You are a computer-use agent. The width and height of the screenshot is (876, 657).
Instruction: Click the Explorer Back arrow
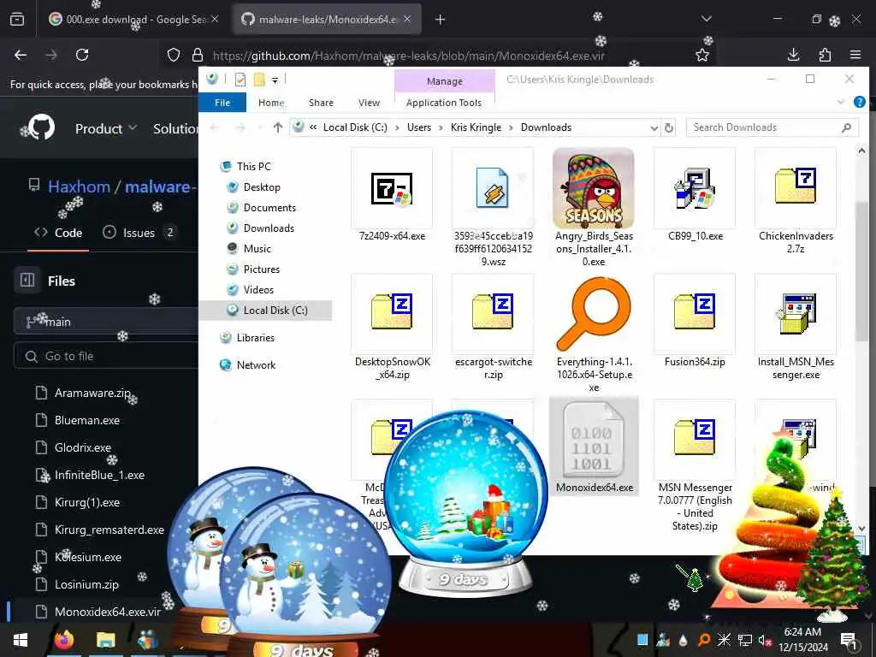215,128
